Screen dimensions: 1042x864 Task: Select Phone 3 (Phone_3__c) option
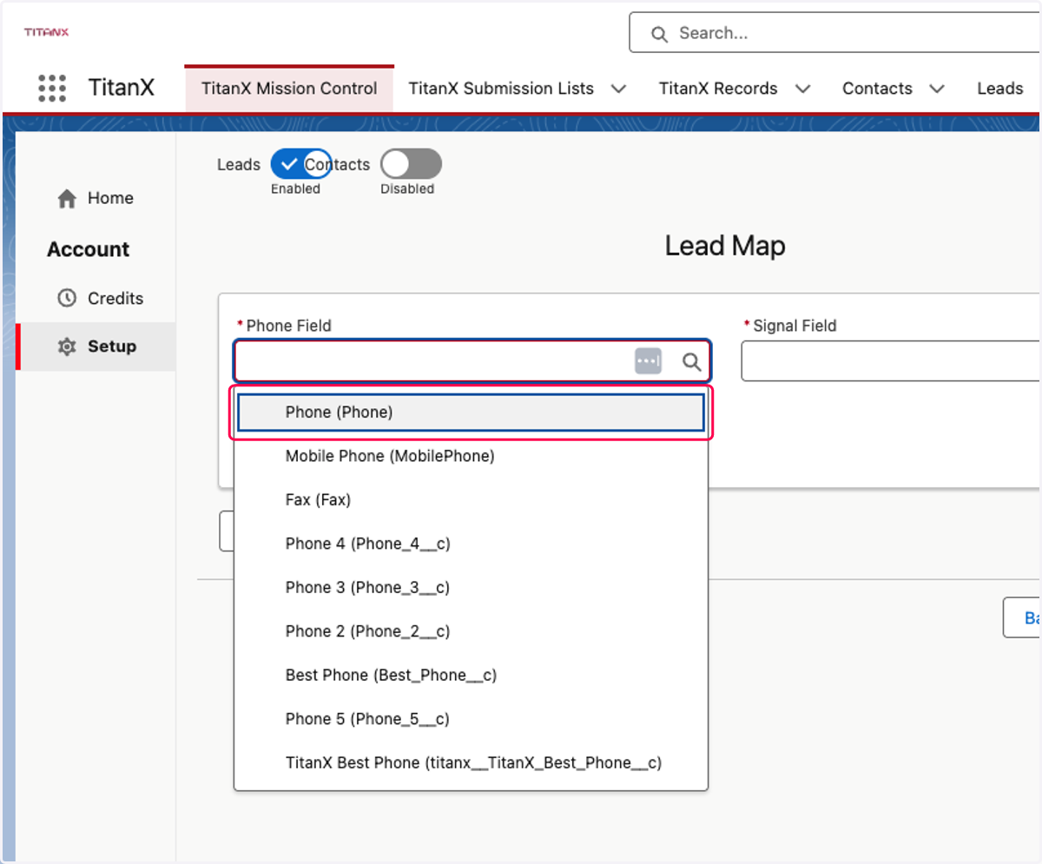tap(471, 588)
